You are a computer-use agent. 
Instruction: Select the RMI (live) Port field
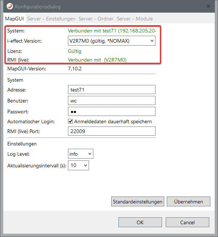point(112,131)
